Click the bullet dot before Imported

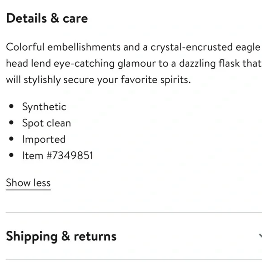[x=11, y=139]
